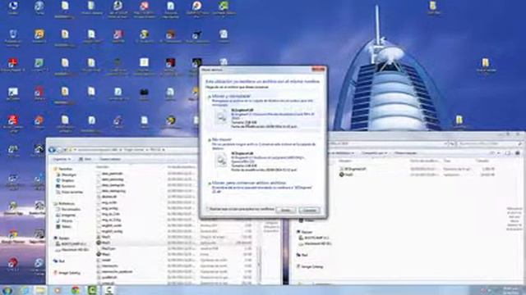Viewport: 526px width, 295px height.
Task: Open the Windows Start menu
Action: coord(7,290)
